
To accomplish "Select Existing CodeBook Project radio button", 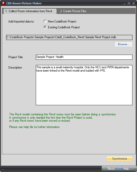I will click(x=45, y=27).
